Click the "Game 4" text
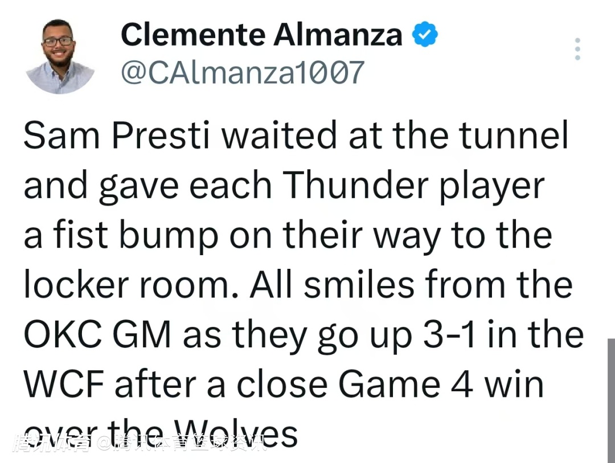The image size is (615, 463). tap(406, 384)
